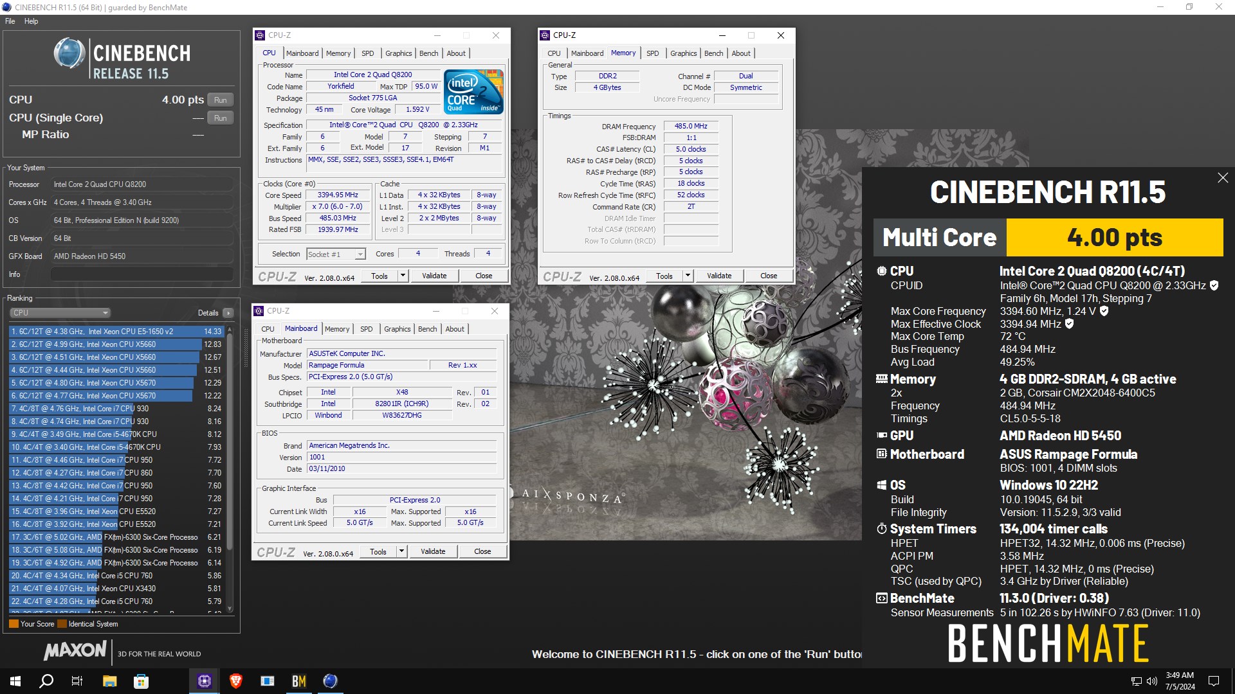Viewport: 1235px width, 694px height.
Task: Open Windows Search on the taskbar
Action: [x=46, y=681]
